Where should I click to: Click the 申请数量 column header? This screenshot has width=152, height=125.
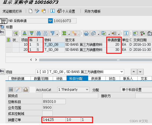click(x=114, y=40)
